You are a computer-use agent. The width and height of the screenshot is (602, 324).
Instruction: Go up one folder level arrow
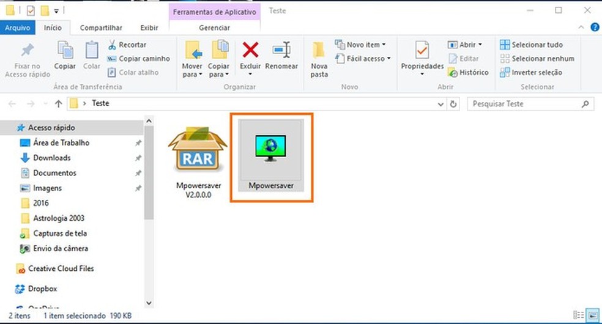(x=58, y=103)
